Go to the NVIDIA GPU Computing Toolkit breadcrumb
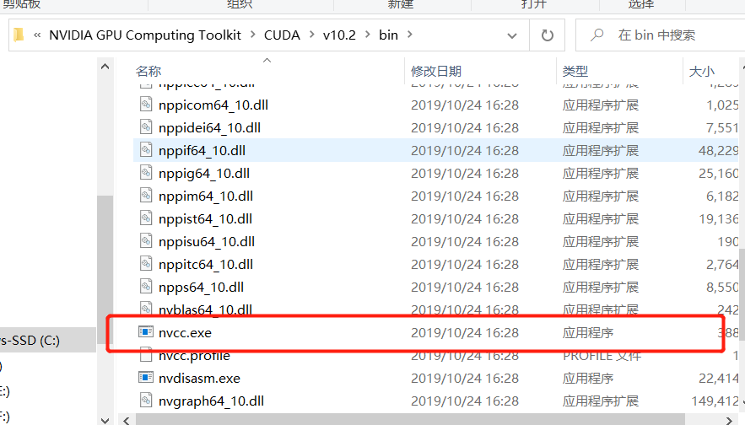The width and height of the screenshot is (745, 425). (145, 35)
